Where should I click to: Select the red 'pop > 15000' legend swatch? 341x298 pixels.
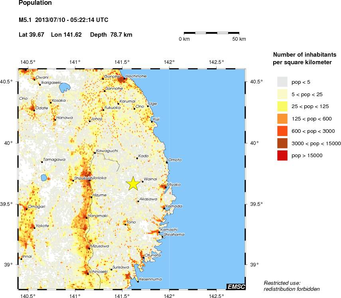[x=282, y=155]
